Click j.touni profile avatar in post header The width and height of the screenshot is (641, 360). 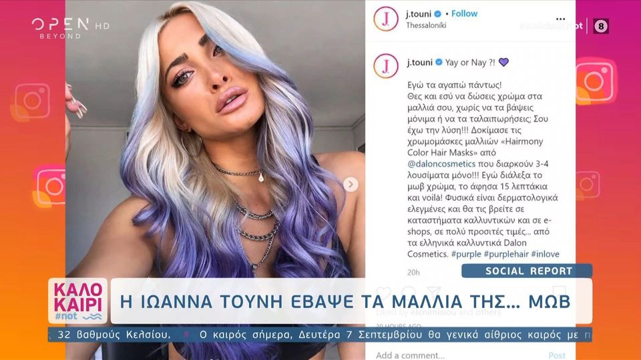(385, 19)
